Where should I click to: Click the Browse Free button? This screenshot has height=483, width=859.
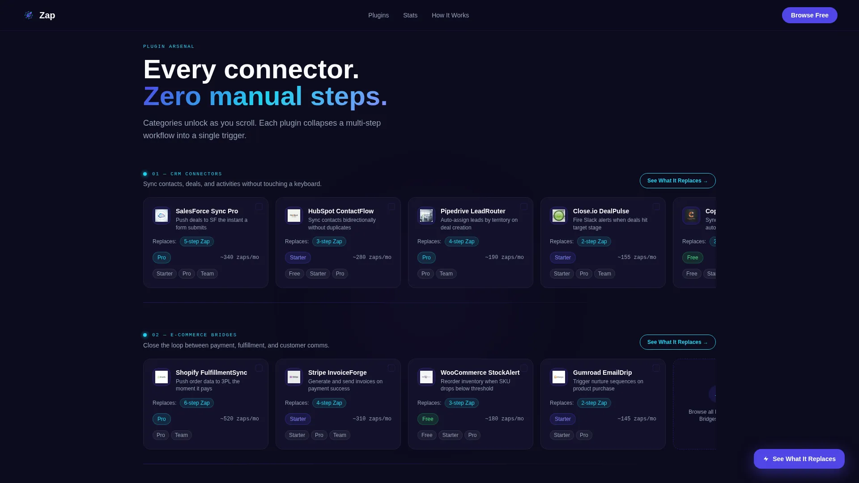point(809,15)
